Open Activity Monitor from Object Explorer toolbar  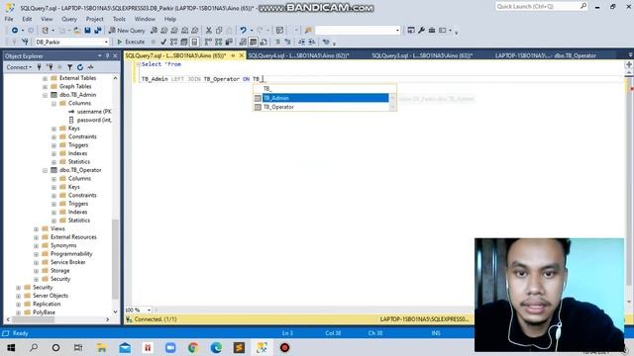click(90, 67)
